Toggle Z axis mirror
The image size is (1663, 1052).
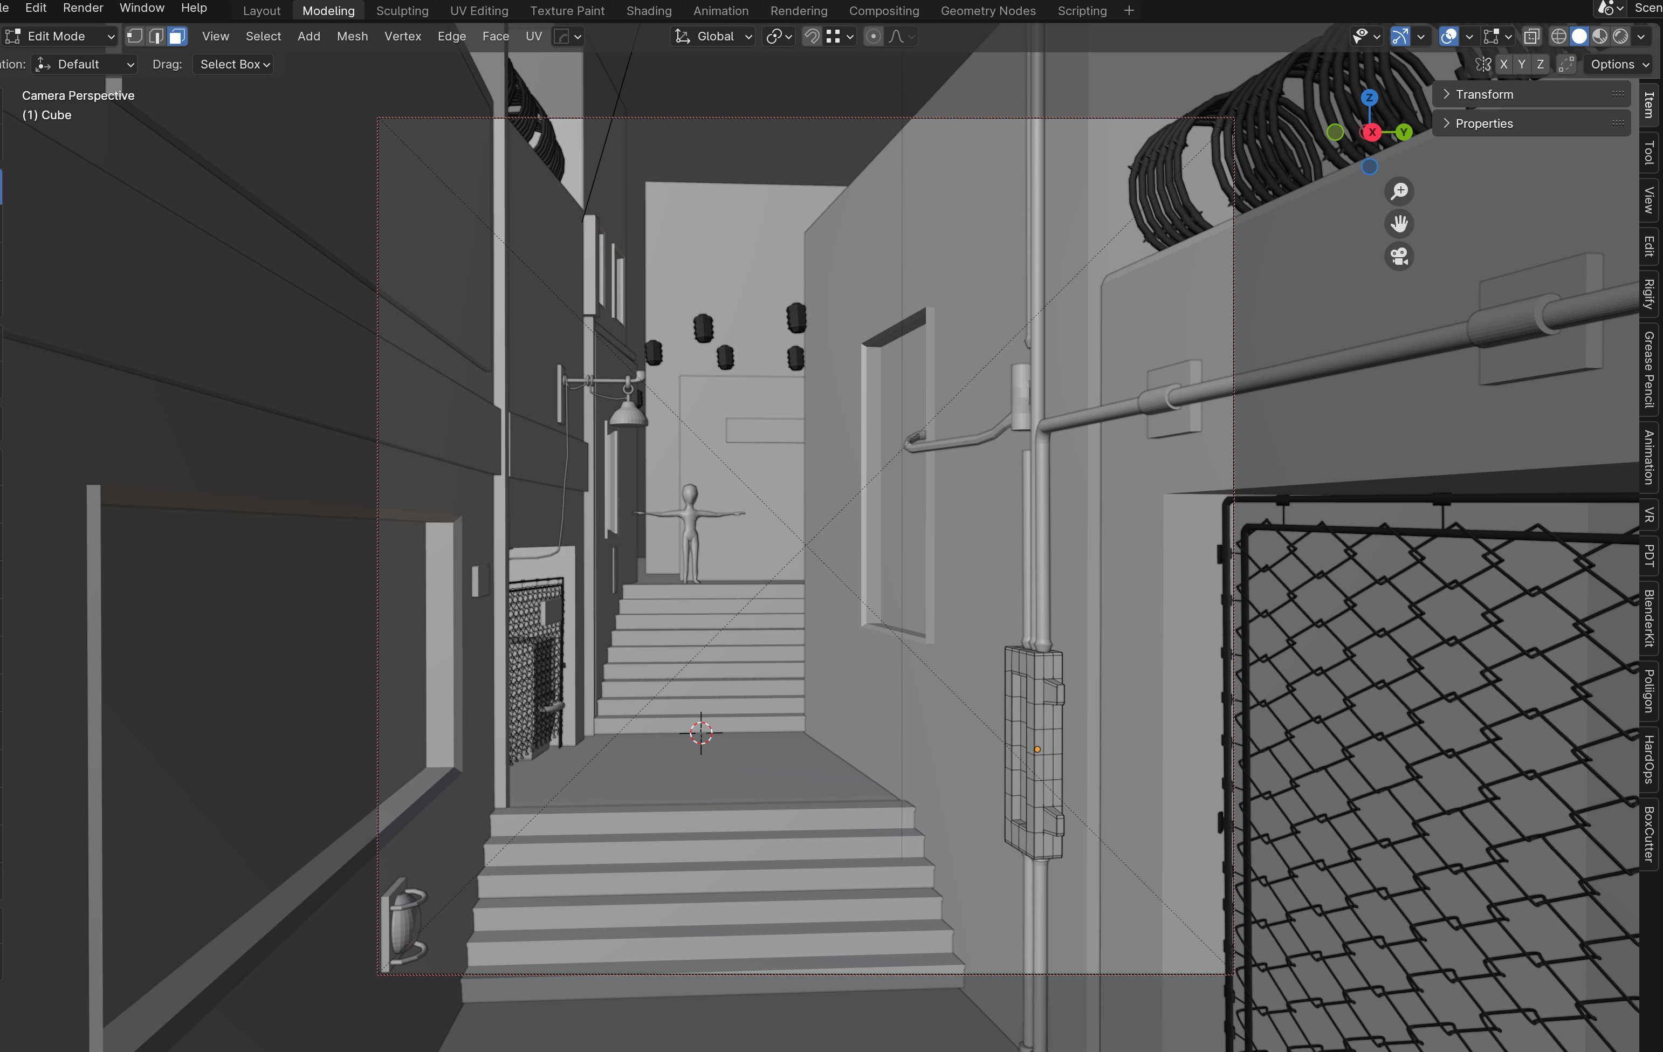pos(1541,64)
